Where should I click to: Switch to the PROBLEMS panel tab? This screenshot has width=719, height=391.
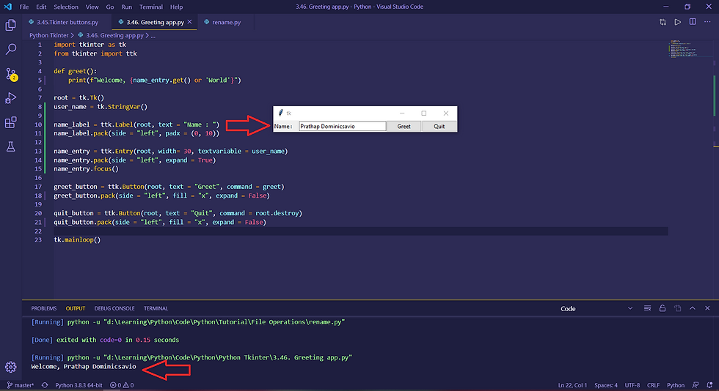pyautogui.click(x=43, y=308)
